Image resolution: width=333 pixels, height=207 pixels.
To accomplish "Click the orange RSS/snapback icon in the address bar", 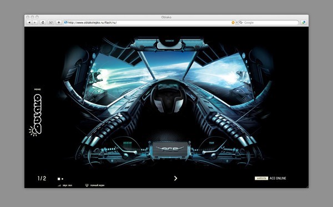I will [233, 23].
